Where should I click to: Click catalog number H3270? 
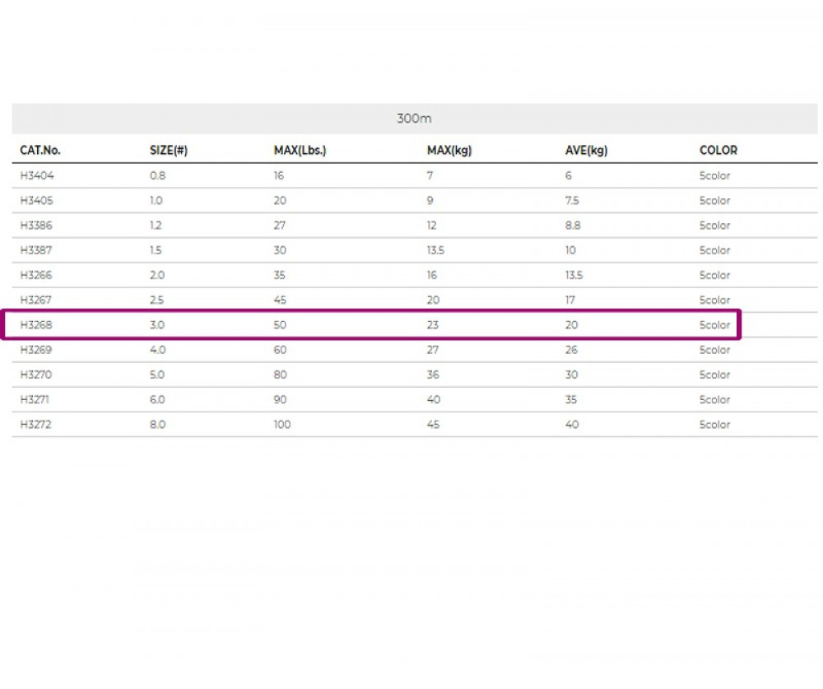click(x=37, y=375)
